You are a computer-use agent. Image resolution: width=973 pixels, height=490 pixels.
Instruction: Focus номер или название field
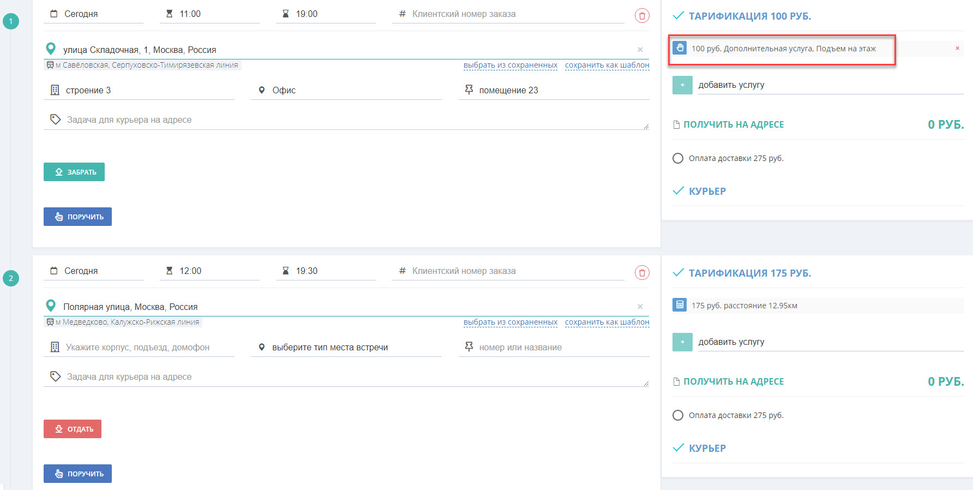point(554,347)
